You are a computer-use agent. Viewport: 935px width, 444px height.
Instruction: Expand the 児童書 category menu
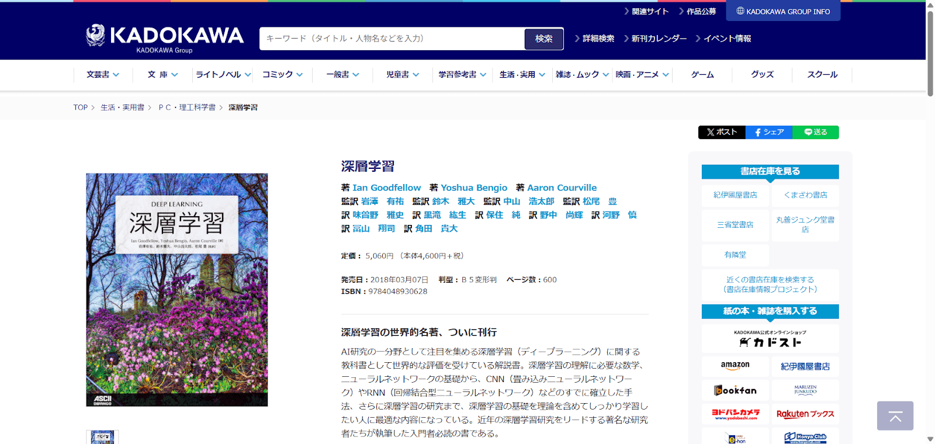point(402,75)
